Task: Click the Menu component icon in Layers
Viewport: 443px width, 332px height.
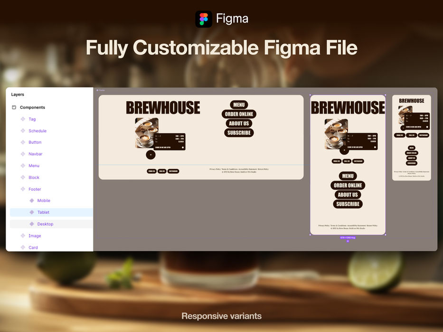Action: (x=23, y=166)
